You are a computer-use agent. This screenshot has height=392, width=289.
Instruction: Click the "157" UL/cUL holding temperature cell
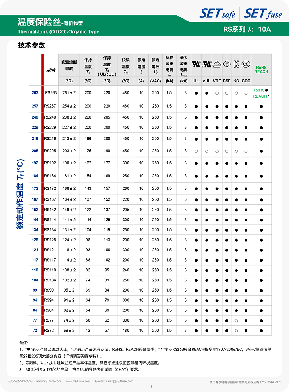coord(107,189)
